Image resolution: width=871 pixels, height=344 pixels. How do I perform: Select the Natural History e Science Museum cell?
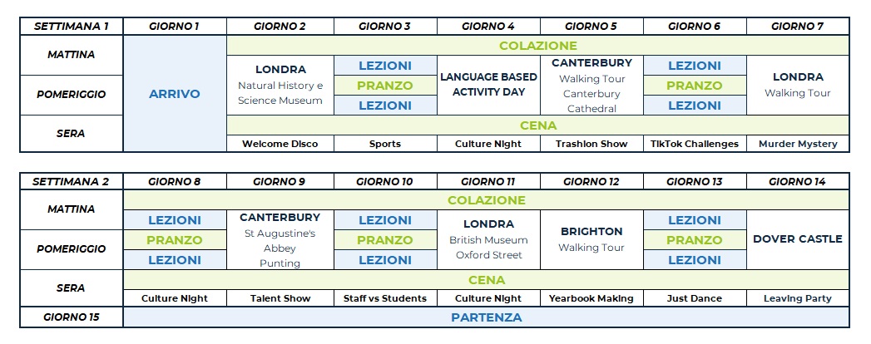tap(280, 85)
